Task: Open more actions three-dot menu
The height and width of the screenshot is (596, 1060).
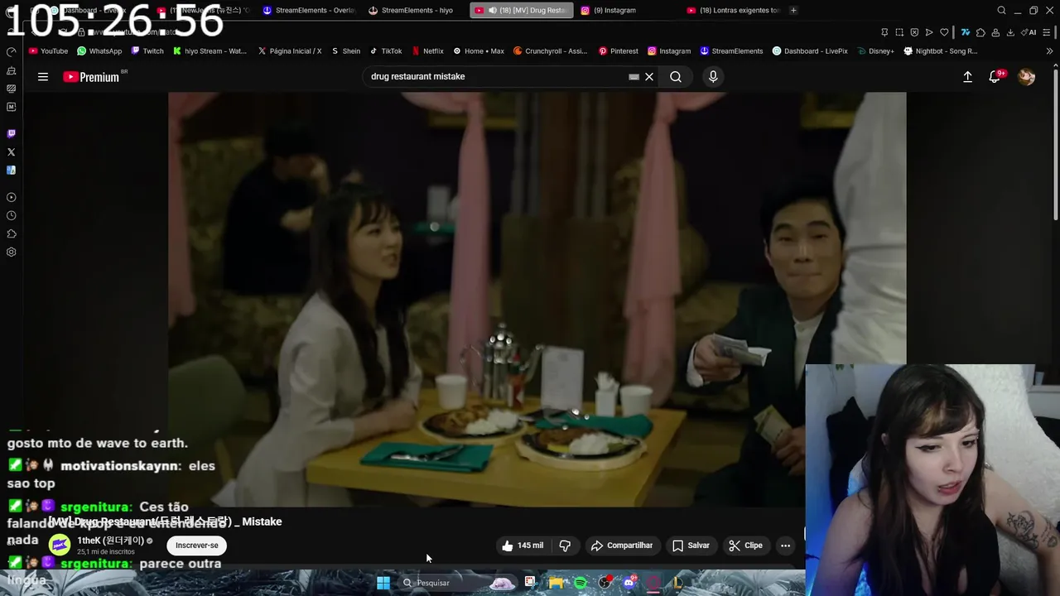Action: tap(785, 546)
